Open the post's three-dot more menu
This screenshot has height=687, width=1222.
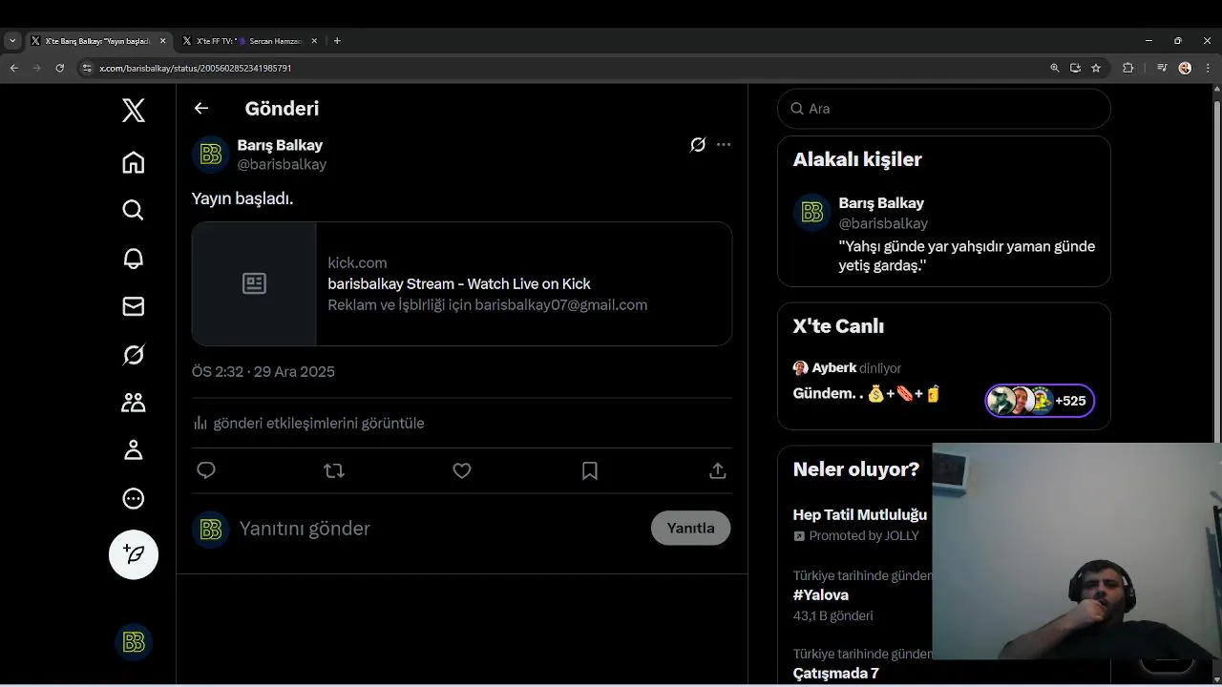click(x=724, y=145)
